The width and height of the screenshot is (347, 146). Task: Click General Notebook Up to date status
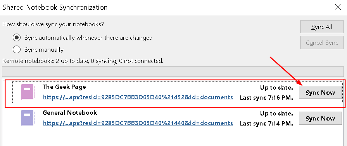(x=276, y=114)
